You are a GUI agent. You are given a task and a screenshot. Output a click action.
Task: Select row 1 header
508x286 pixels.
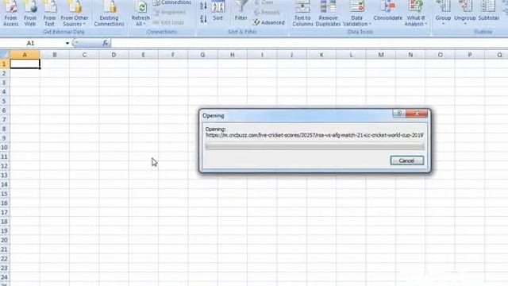pos(5,64)
